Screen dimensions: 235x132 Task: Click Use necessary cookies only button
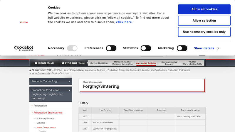pos(204,32)
